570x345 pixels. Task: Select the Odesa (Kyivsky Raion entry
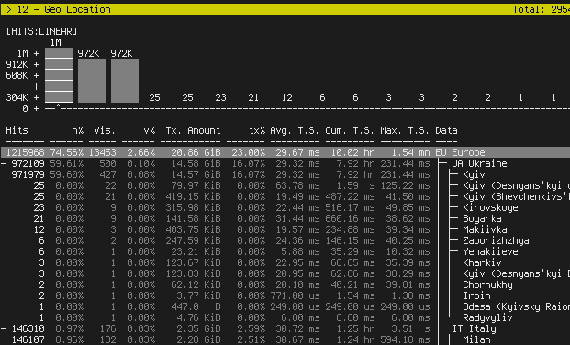516,306
